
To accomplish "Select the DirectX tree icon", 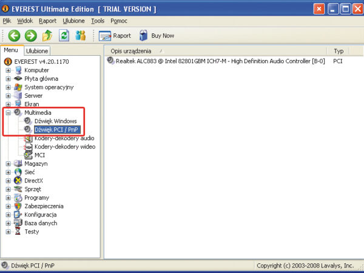I will (18, 181).
